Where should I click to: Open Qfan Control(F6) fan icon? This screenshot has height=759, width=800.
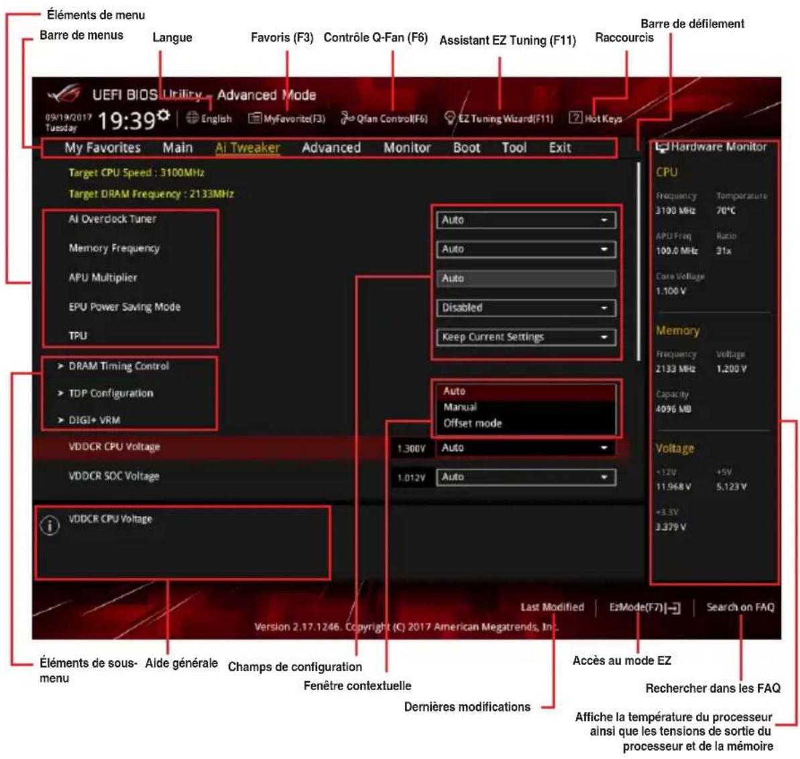pyautogui.click(x=347, y=118)
